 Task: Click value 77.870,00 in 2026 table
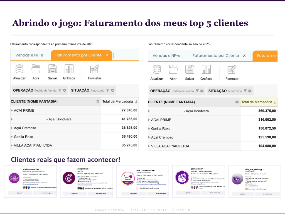click(x=129, y=110)
